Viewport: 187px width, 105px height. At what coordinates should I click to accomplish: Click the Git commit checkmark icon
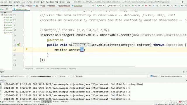[157, 6]
